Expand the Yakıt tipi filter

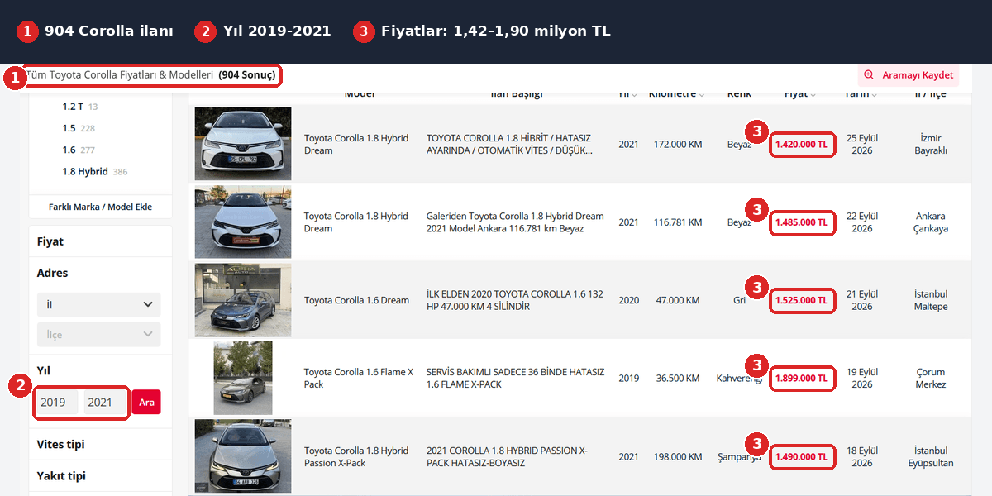tap(100, 475)
